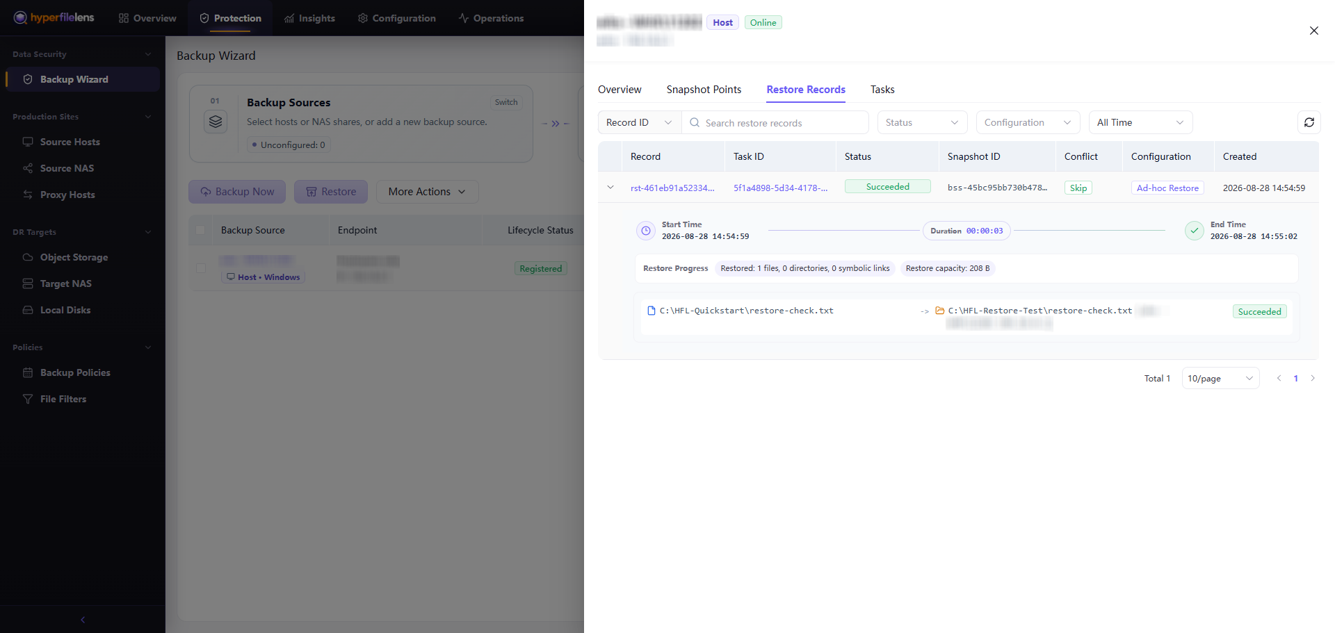Click the Switch button in Backup Sources
1335x633 pixels.
click(x=506, y=102)
